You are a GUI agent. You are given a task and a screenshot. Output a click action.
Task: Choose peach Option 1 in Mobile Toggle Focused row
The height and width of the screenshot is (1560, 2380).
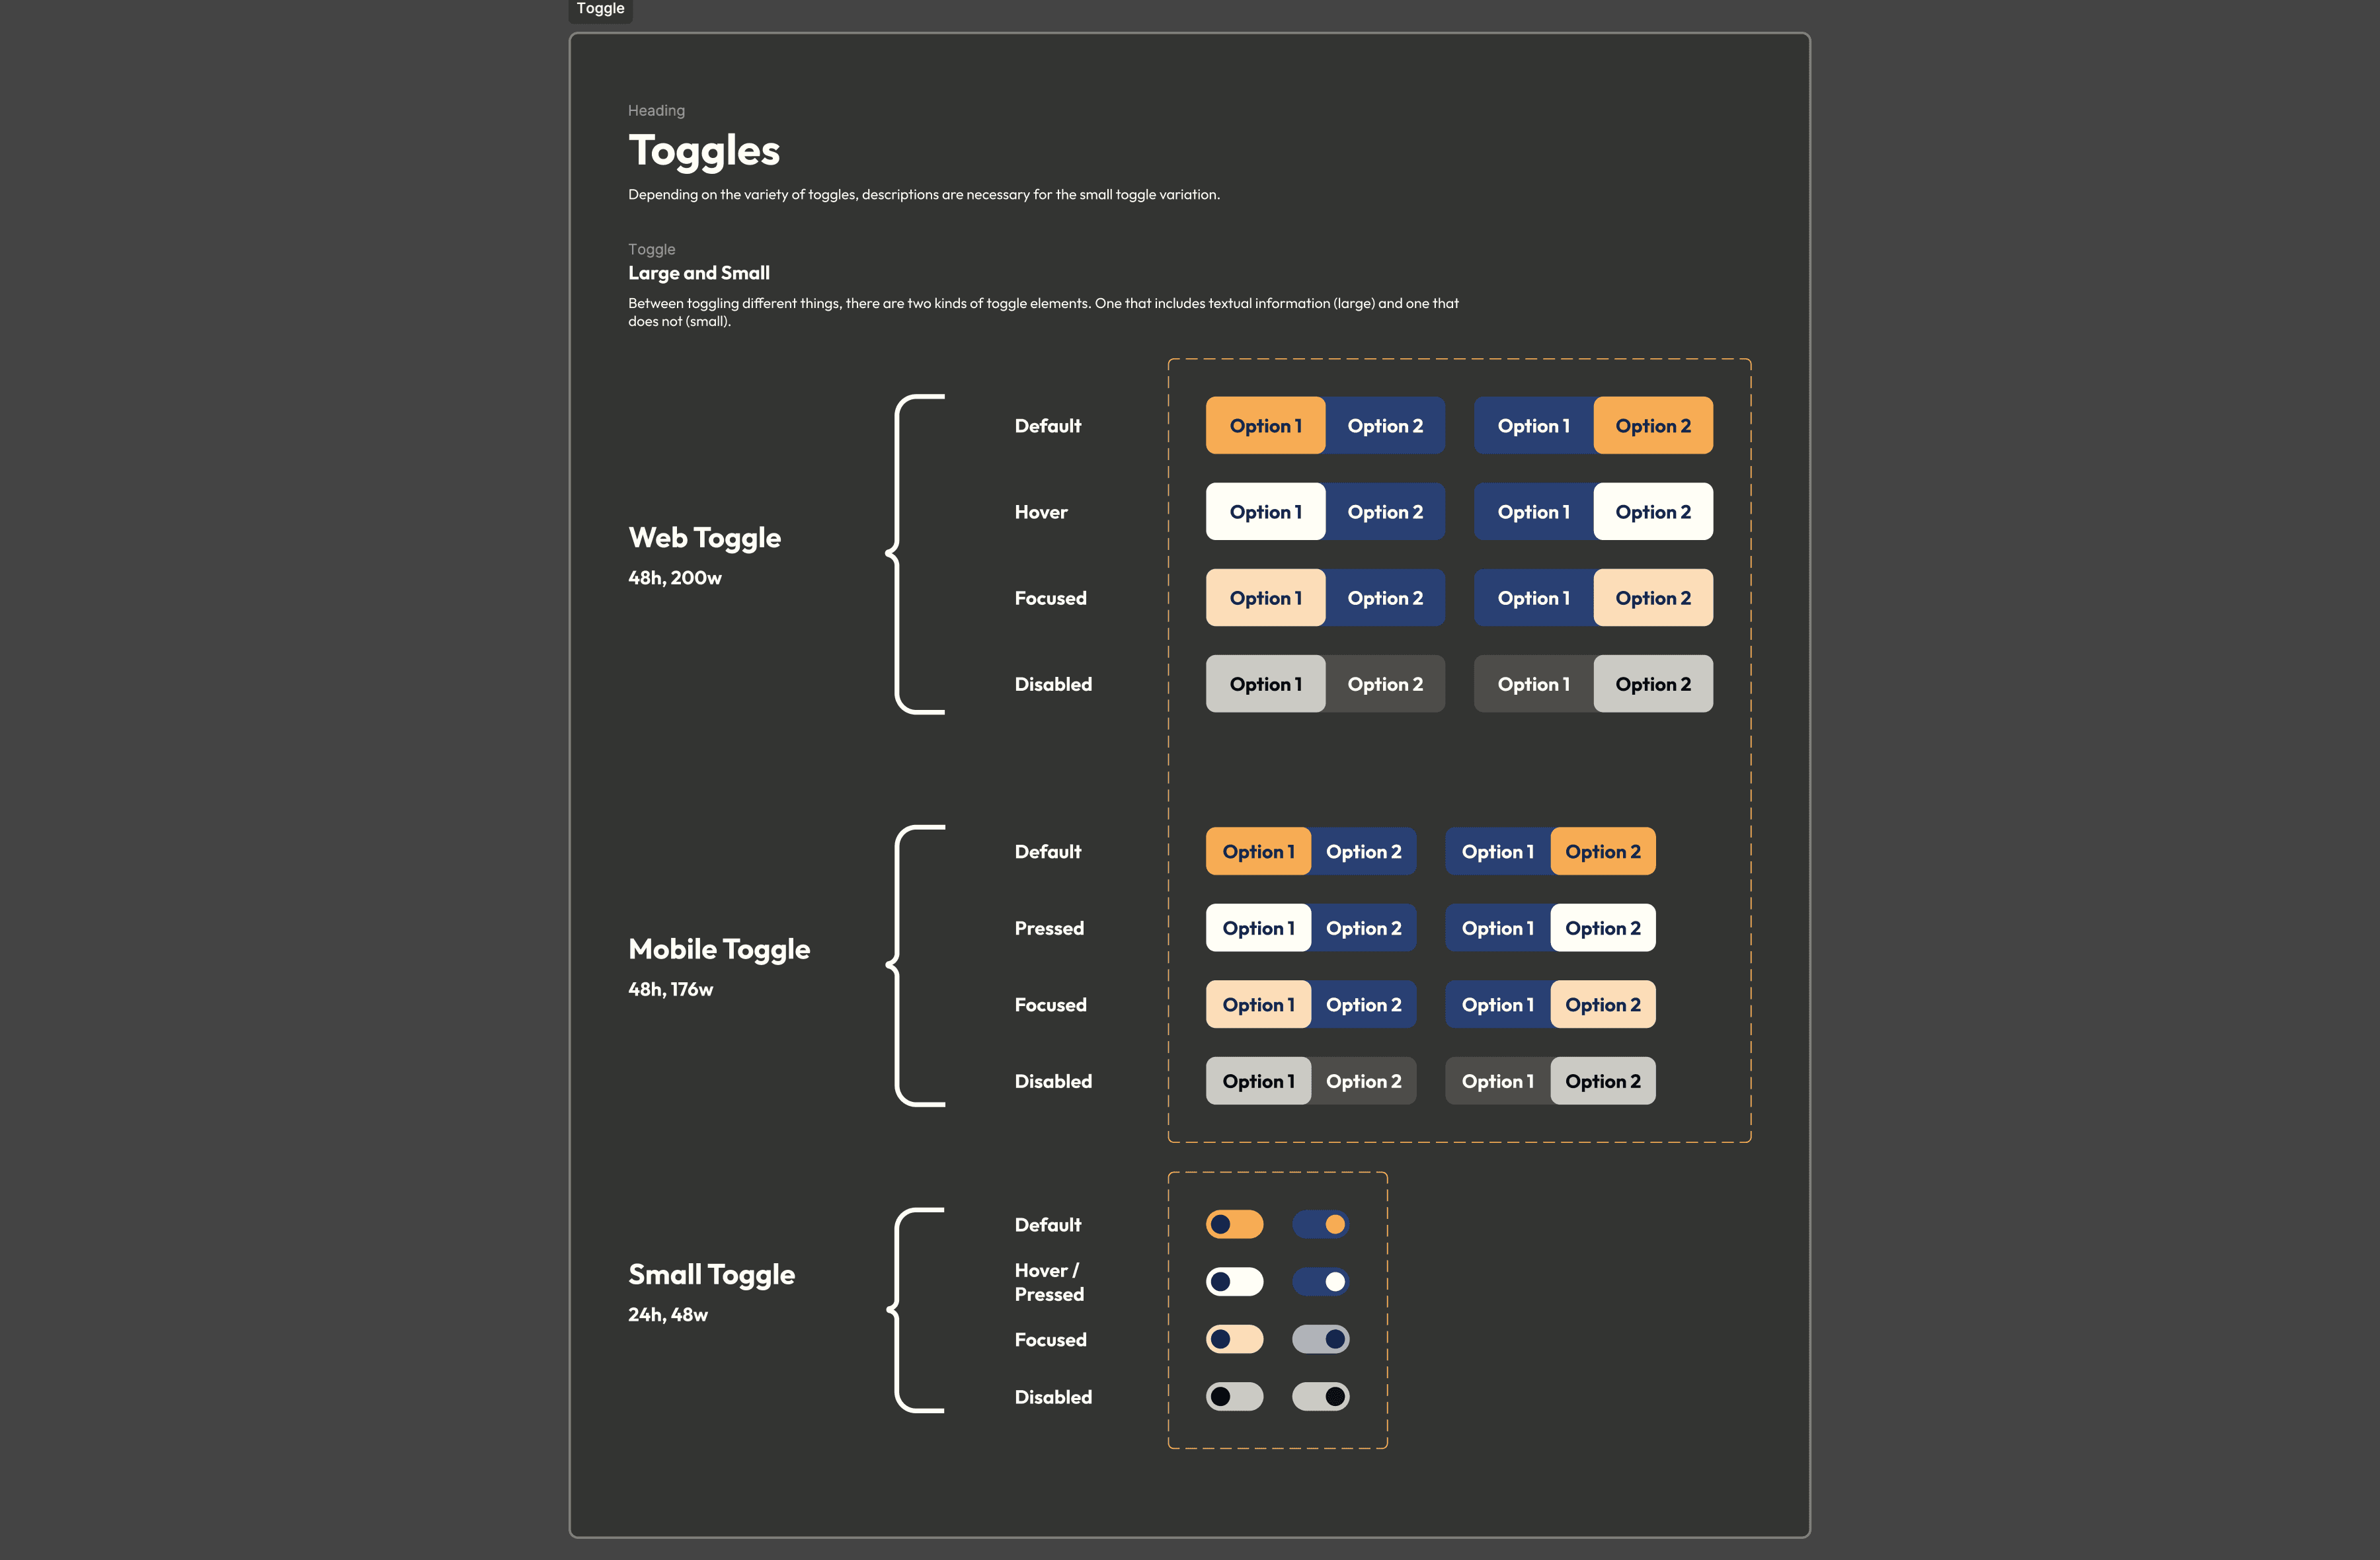pyautogui.click(x=1258, y=1005)
